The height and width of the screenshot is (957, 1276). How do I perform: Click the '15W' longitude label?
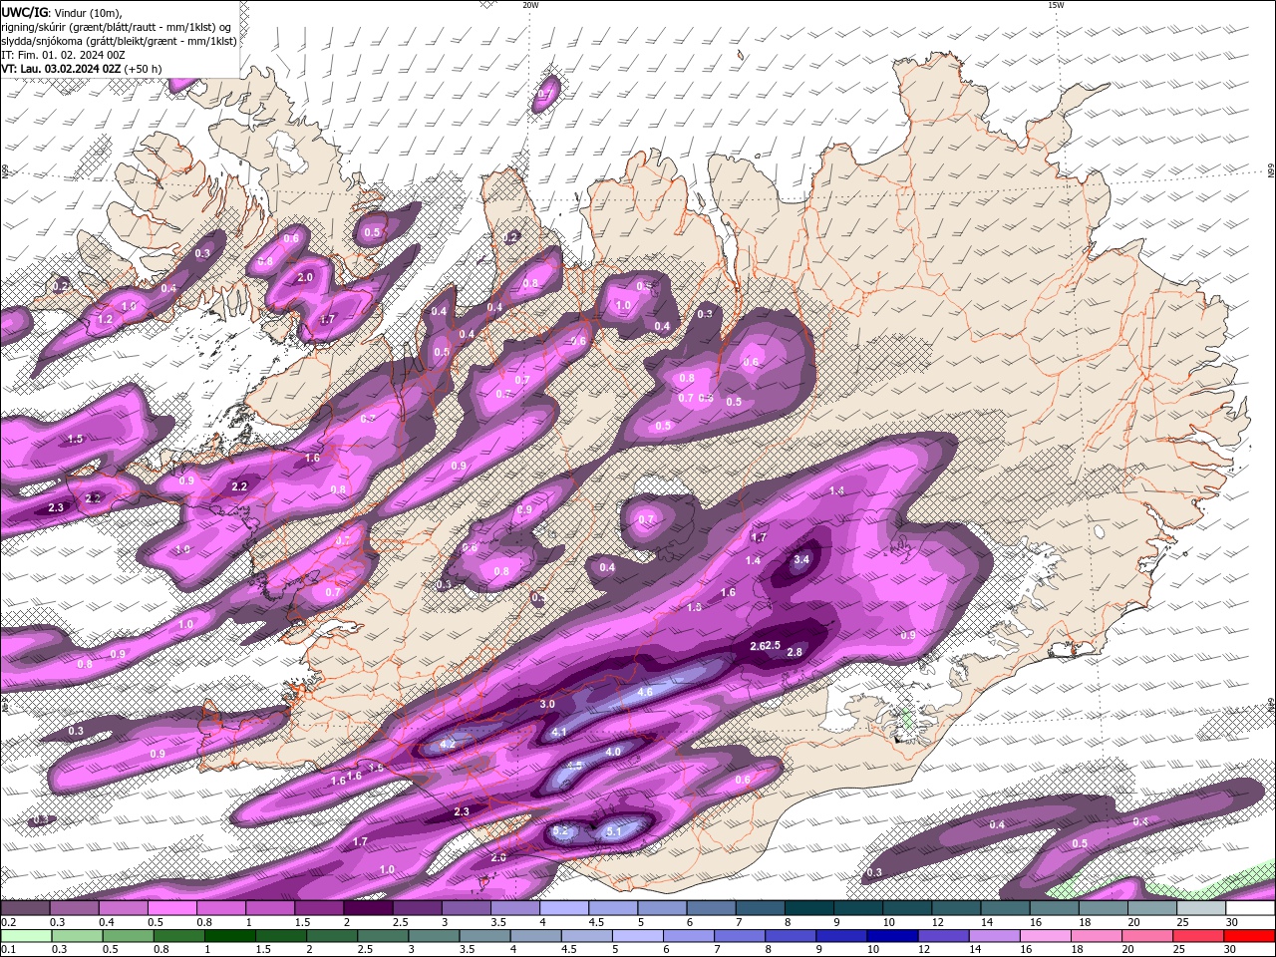pos(1056,5)
